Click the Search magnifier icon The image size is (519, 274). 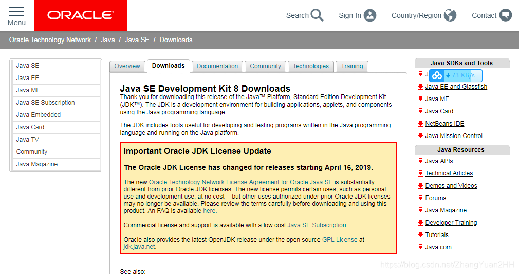click(317, 15)
